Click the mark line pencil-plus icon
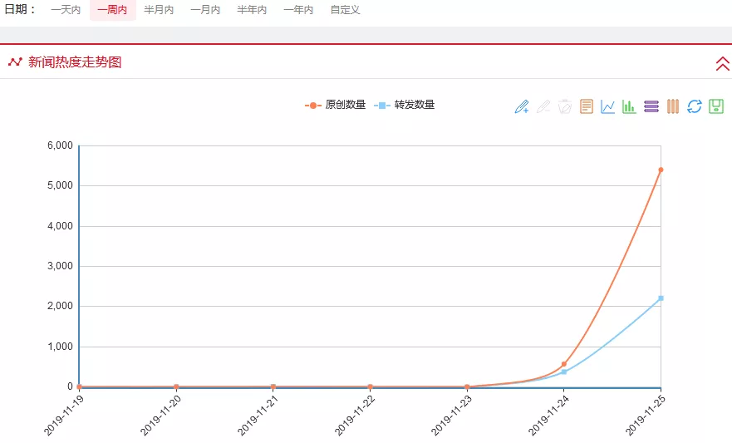Image resolution: width=732 pixels, height=443 pixels. [522, 106]
